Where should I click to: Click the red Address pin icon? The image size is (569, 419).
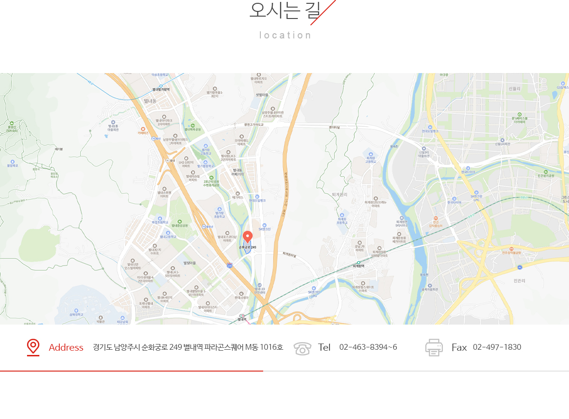33,347
